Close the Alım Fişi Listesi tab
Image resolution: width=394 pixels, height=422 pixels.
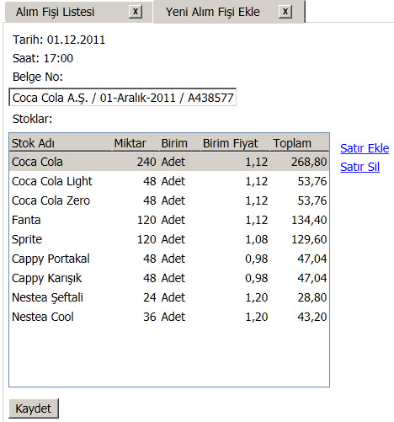[x=136, y=12]
